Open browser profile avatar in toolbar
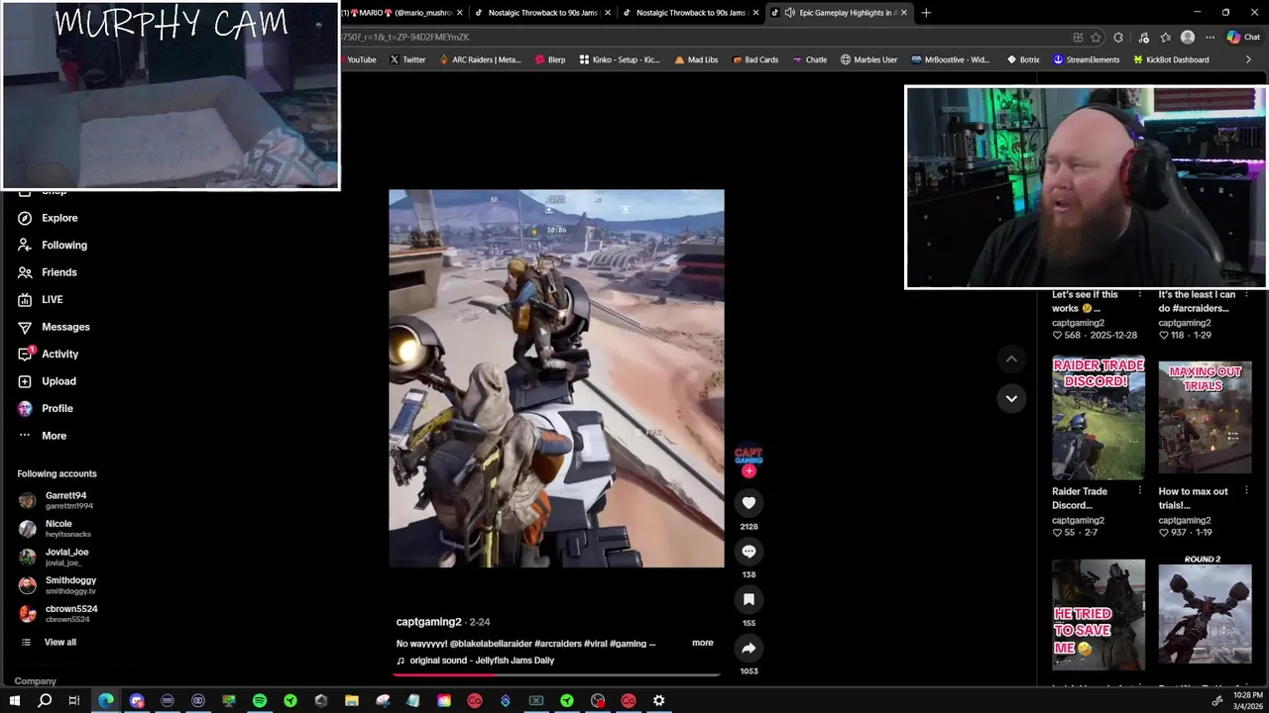The height and width of the screenshot is (713, 1269). pyautogui.click(x=1188, y=38)
